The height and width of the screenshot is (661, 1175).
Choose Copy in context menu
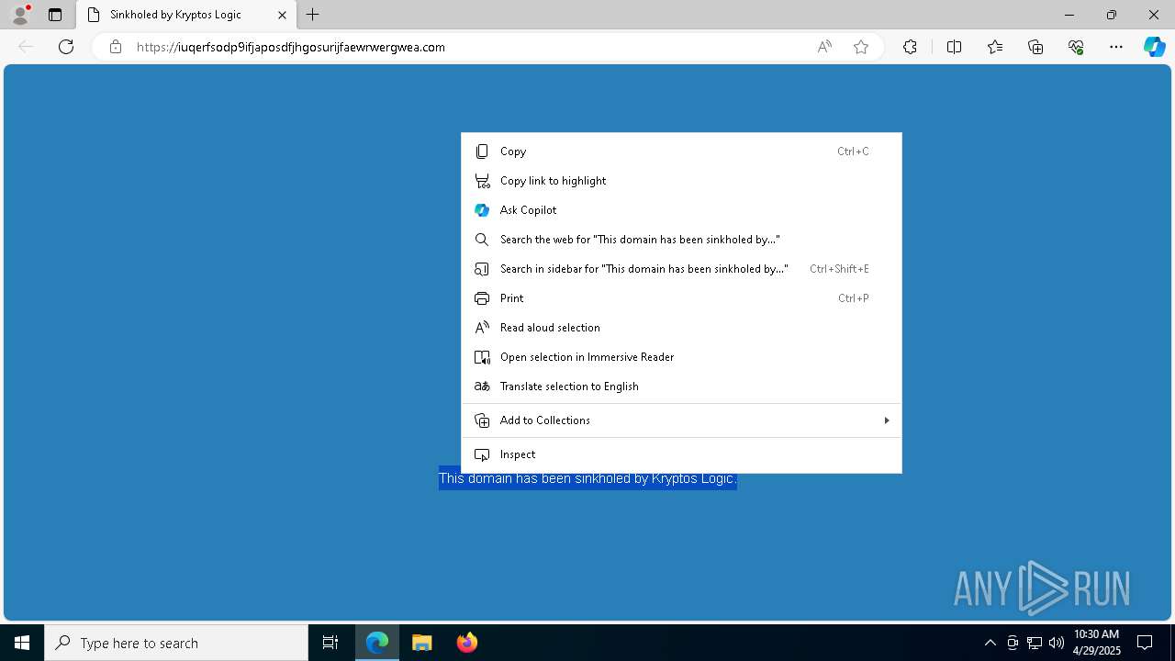681,151
